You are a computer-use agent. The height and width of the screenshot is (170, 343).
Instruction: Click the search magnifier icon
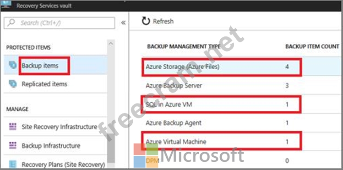pos(11,23)
